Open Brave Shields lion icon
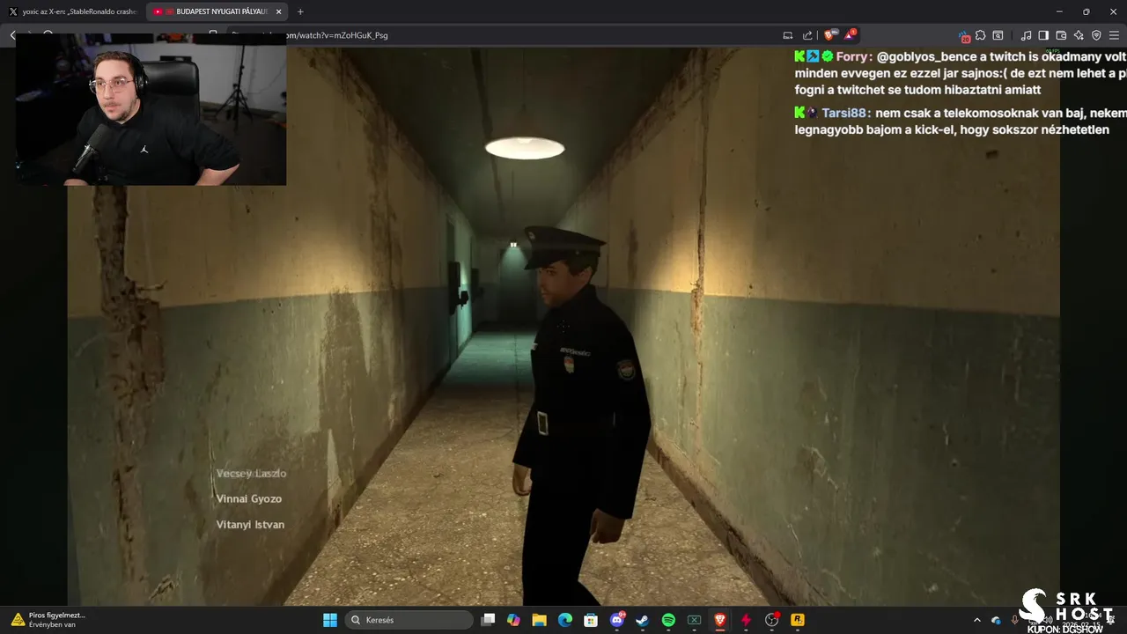This screenshot has width=1127, height=634. click(829, 35)
